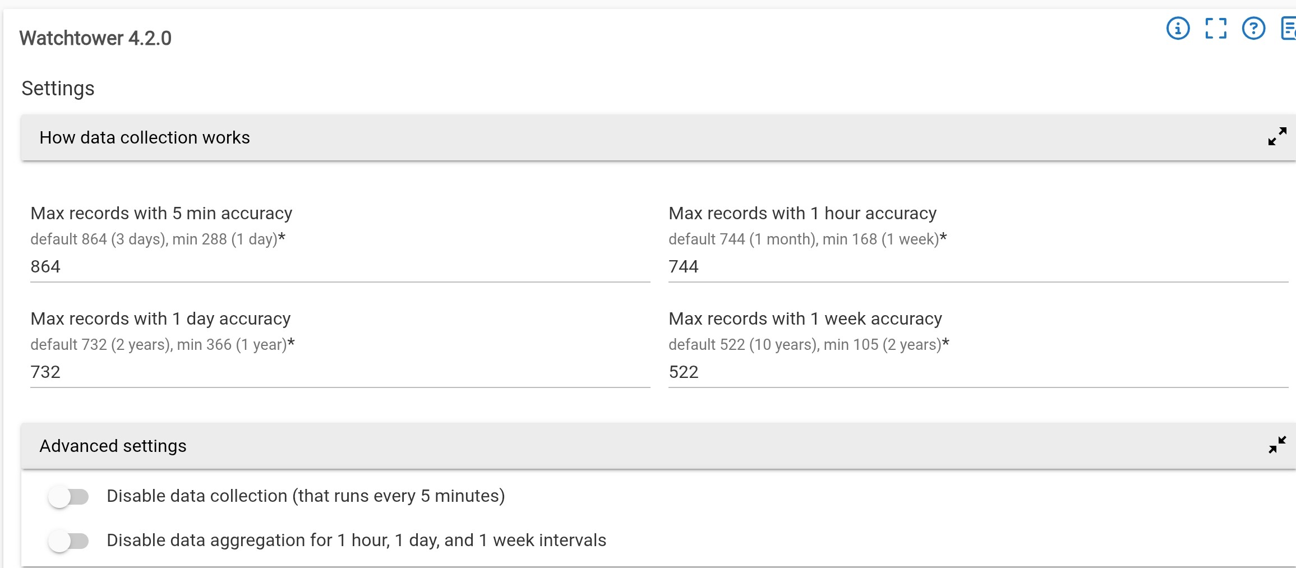This screenshot has height=568, width=1296.
Task: Focus the 5 min accuracy field with 864
Action: tap(336, 267)
